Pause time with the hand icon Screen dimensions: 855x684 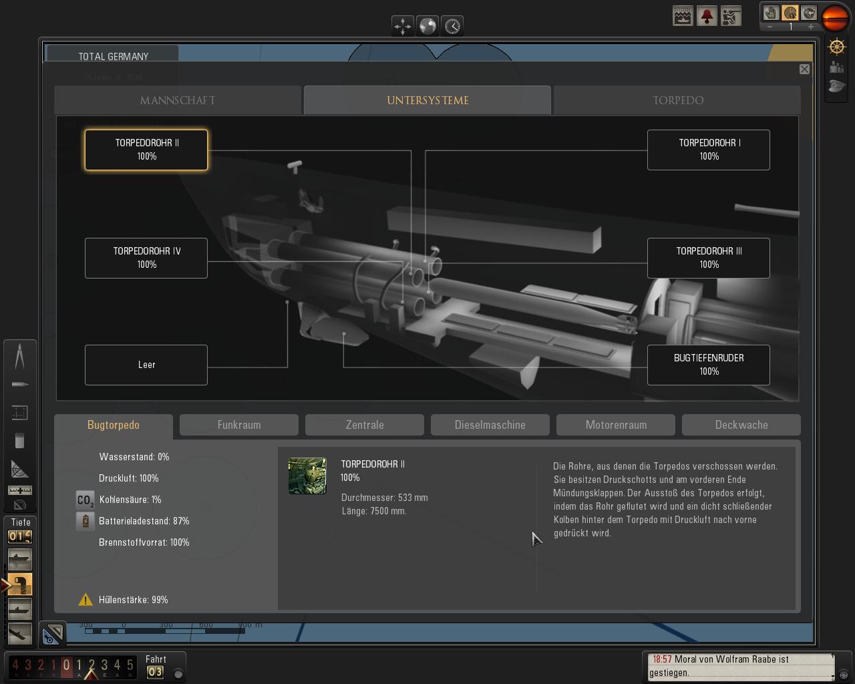(x=771, y=13)
